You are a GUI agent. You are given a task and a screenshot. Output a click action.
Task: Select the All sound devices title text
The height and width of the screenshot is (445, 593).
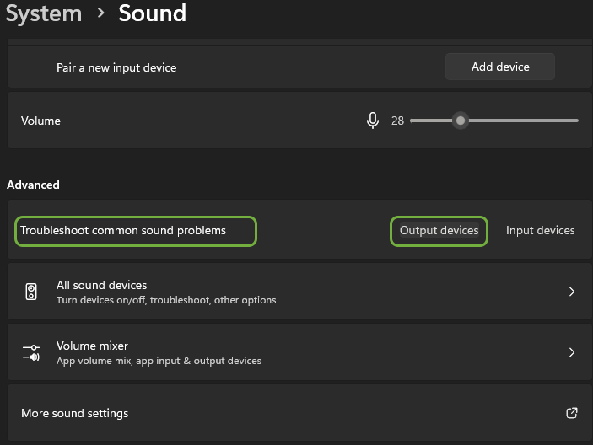pos(101,286)
